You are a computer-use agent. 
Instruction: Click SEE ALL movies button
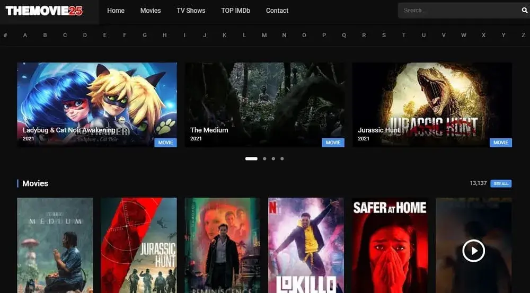coord(501,183)
